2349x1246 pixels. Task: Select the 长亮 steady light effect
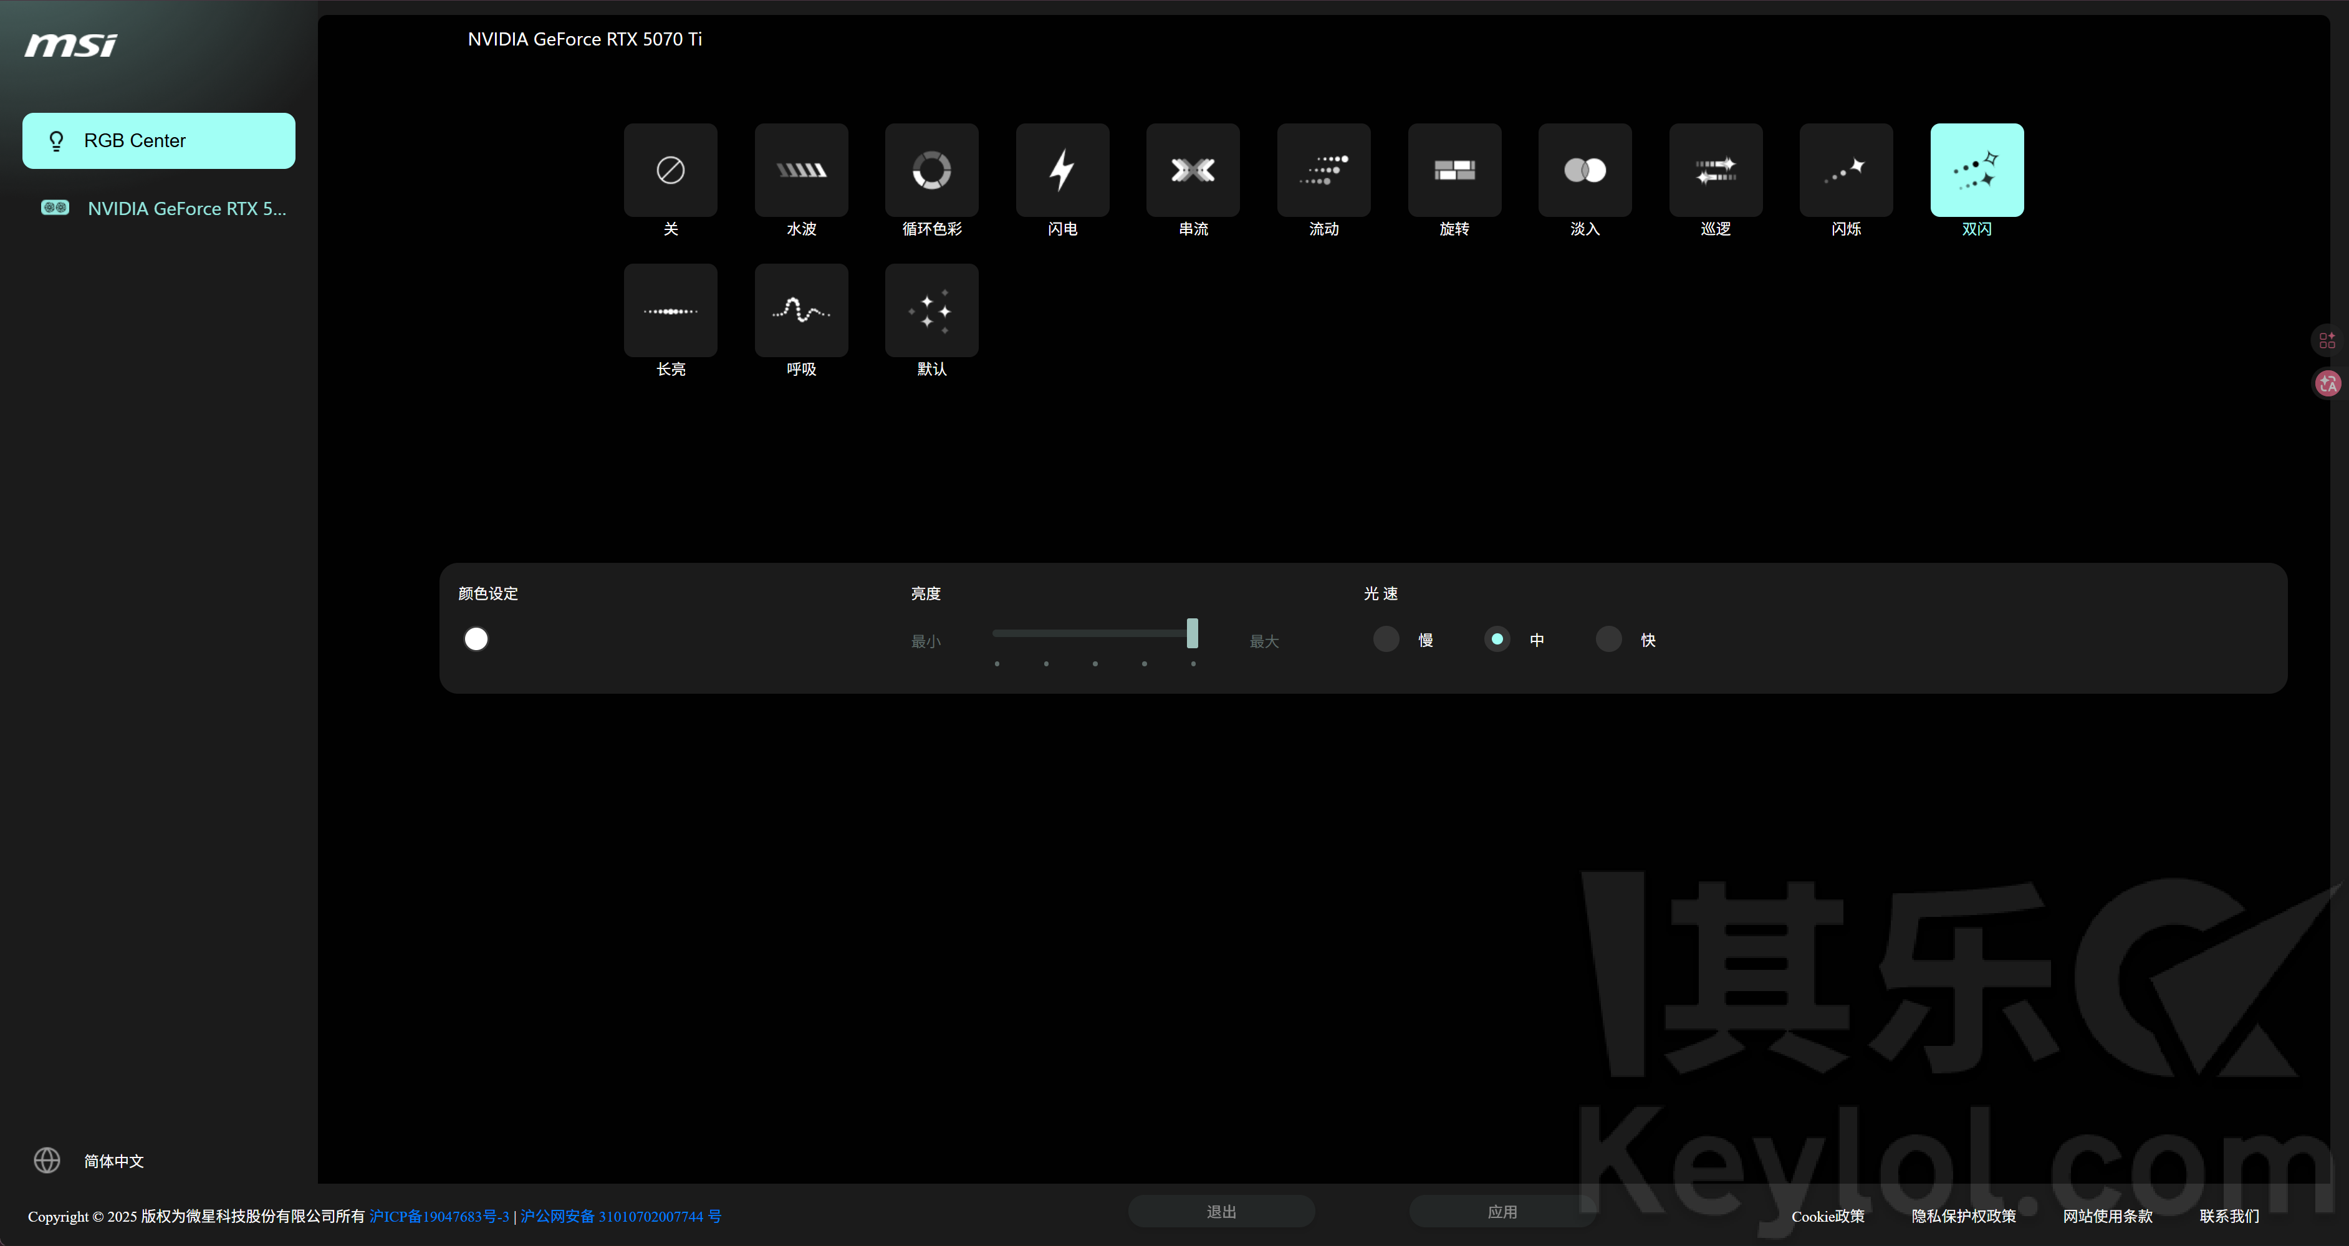tap(670, 311)
